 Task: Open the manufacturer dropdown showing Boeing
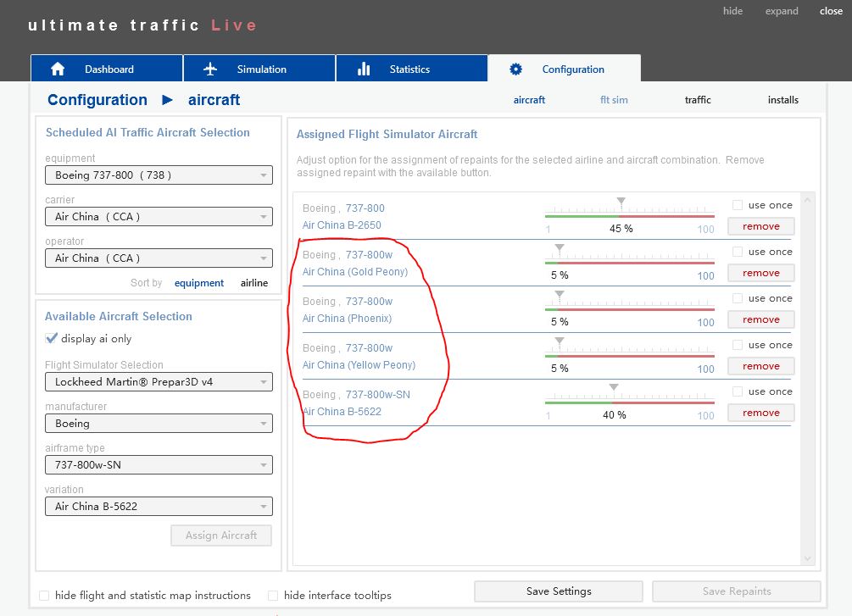coord(159,423)
